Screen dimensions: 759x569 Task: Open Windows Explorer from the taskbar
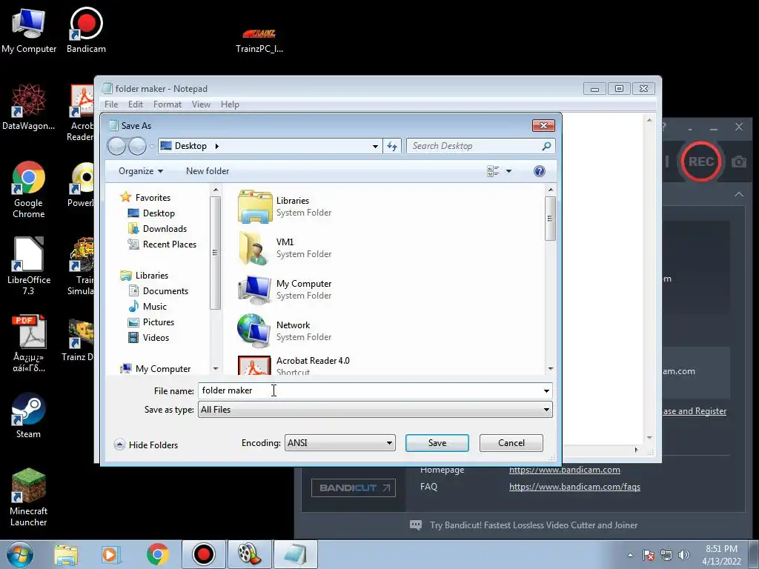(x=66, y=554)
